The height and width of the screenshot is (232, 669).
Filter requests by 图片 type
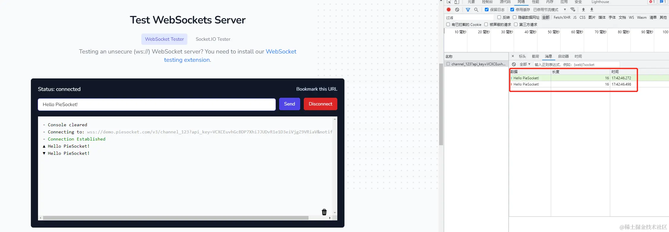[x=592, y=17]
